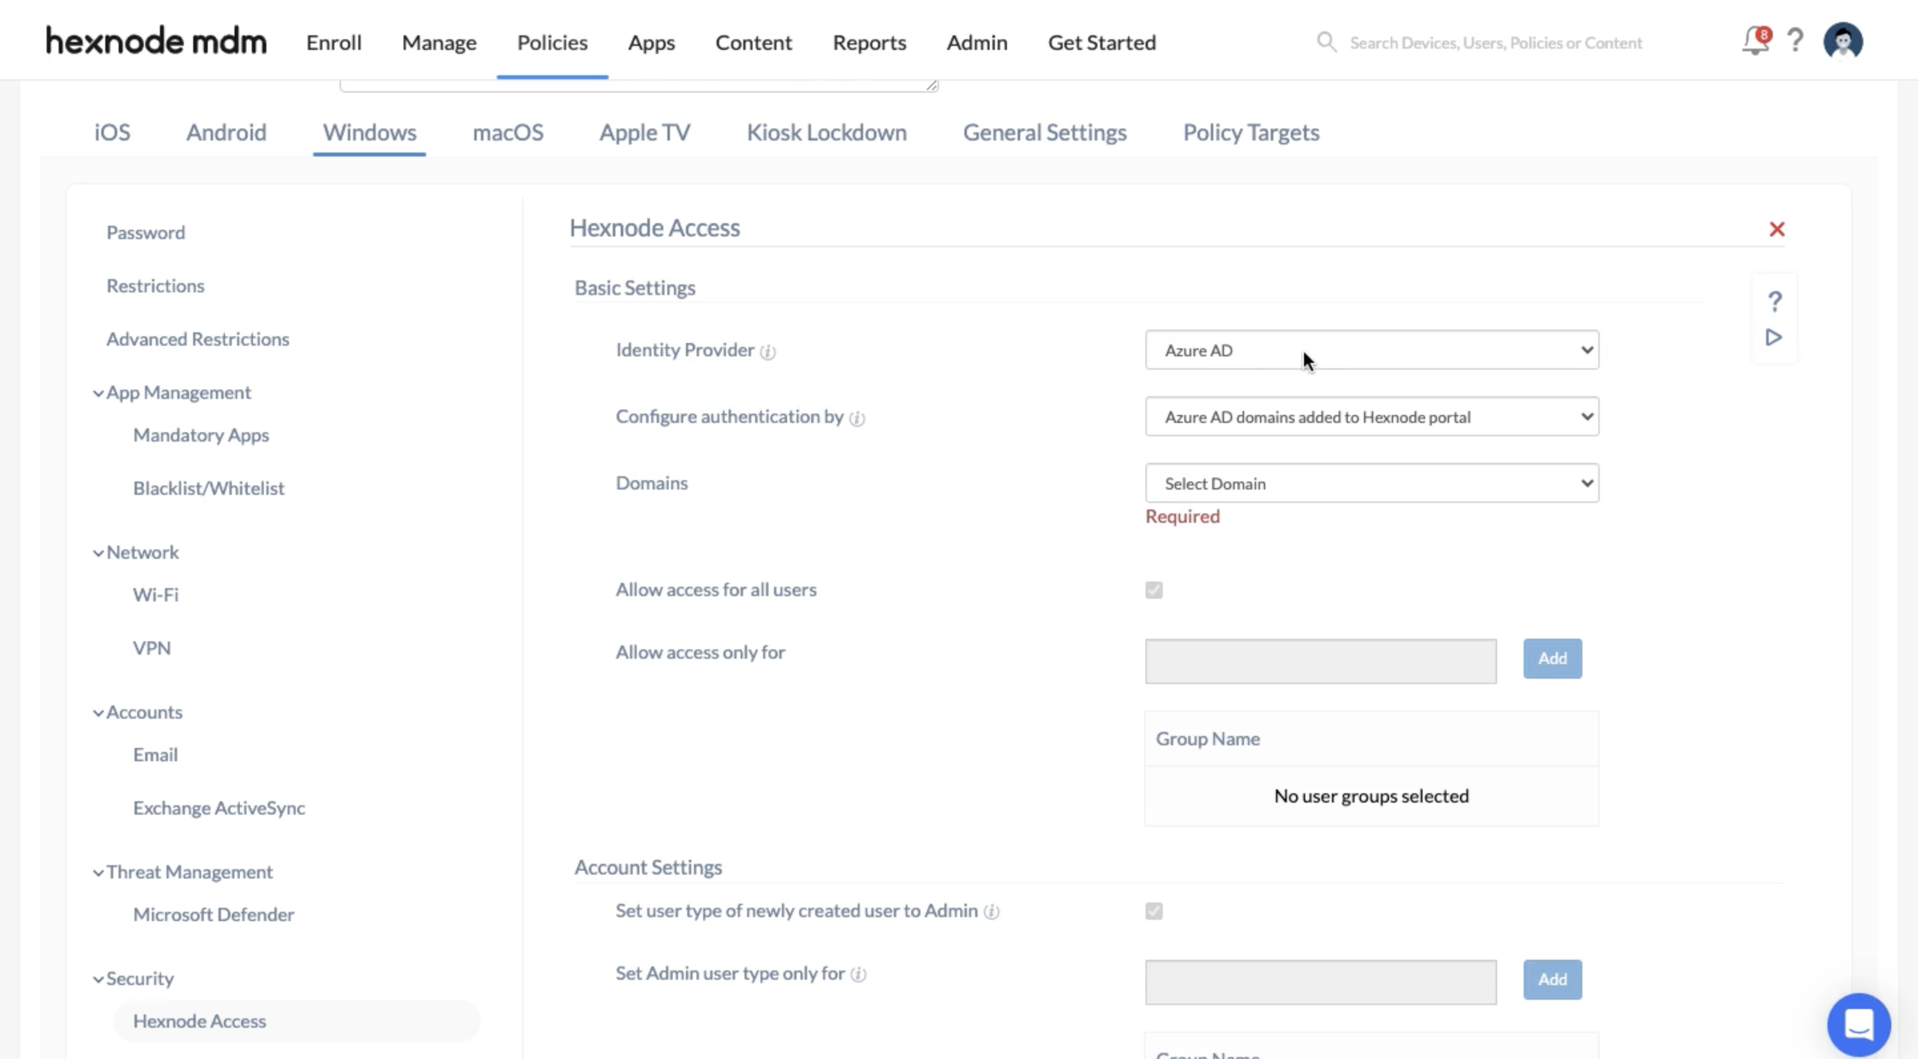Open the General Settings tab
Image resolution: width=1918 pixels, height=1059 pixels.
point(1045,133)
